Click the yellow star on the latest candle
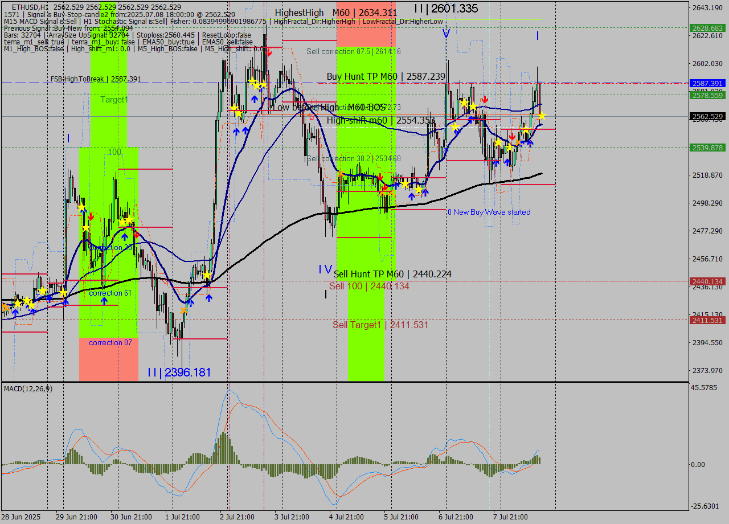 [x=542, y=116]
